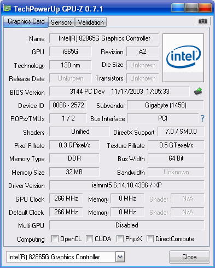This screenshot has height=268, width=215.
Task: Click the Texture Fillrate label
Action: coord(126,146)
